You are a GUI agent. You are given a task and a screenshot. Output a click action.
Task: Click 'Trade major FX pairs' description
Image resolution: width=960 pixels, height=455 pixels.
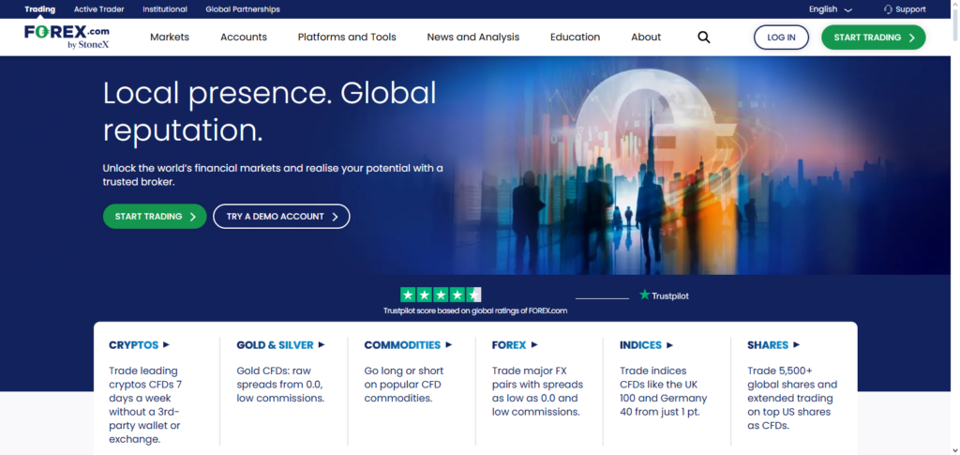tap(537, 391)
